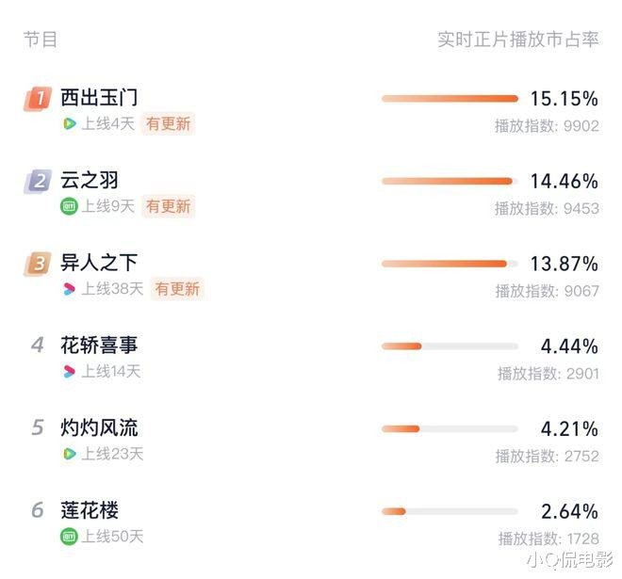Click the 节目 column header
The image size is (622, 579).
[x=41, y=40]
